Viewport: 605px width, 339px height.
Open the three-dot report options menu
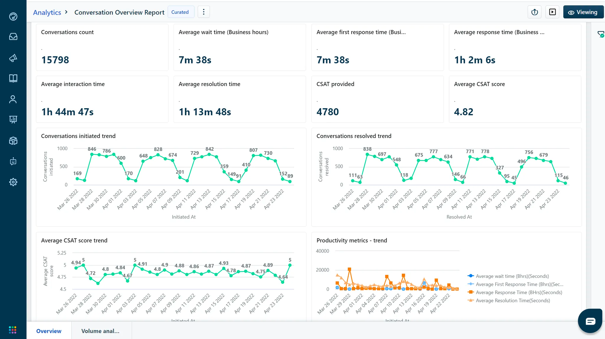click(x=204, y=12)
